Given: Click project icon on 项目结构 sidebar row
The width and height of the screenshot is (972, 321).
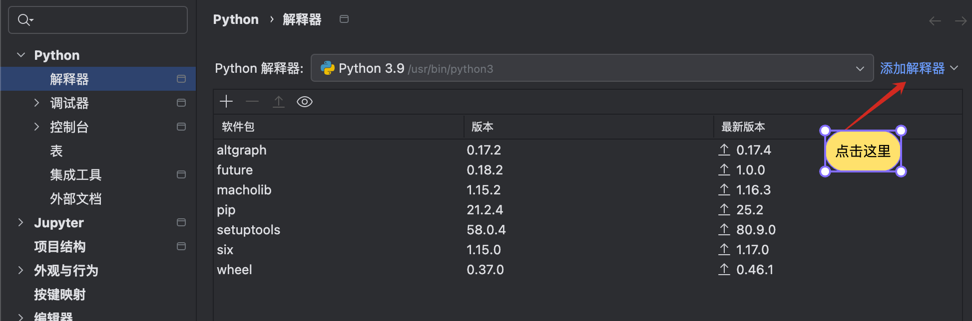Looking at the screenshot, I should coord(181,246).
